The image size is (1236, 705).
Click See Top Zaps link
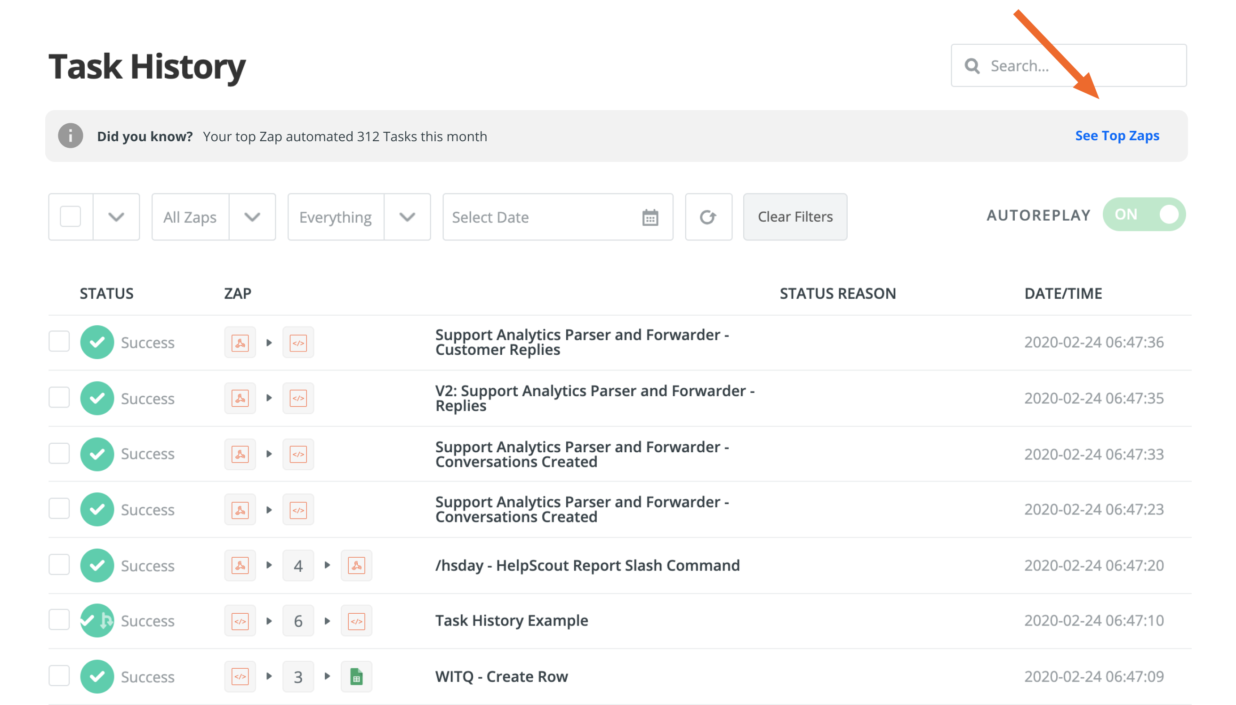[1117, 136]
